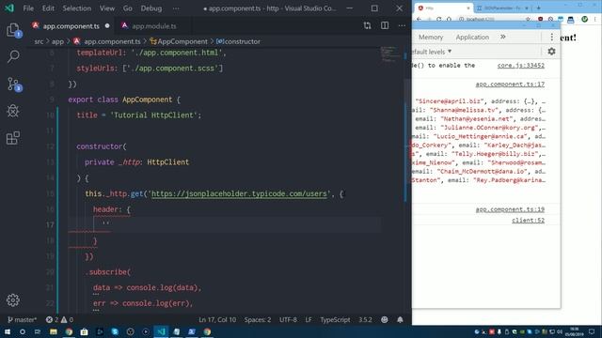This screenshot has height=338, width=602.
Task: Open the Default levels dropdown
Action: click(432, 52)
